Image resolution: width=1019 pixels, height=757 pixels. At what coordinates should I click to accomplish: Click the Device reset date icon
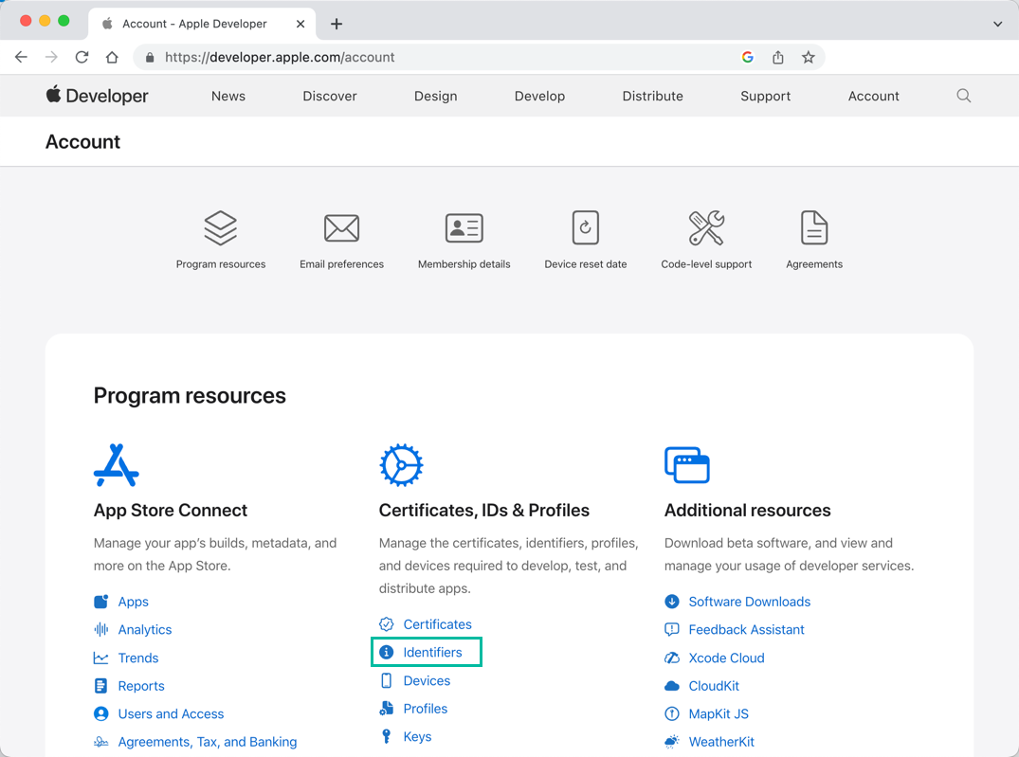pos(585,228)
